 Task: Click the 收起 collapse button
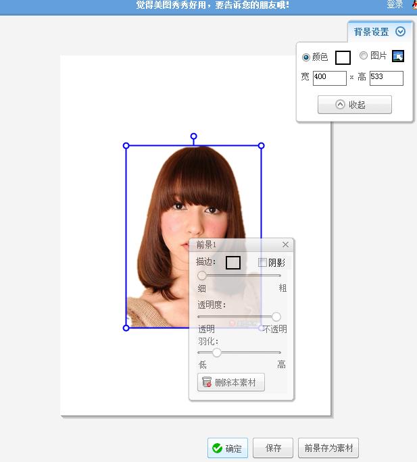tap(355, 105)
